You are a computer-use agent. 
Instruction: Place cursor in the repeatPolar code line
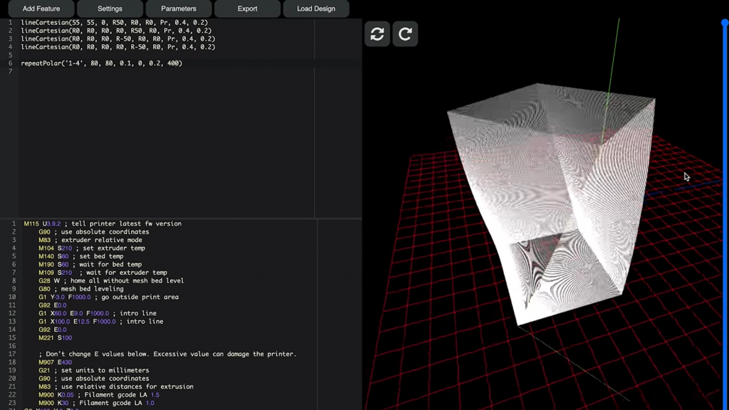pos(101,63)
